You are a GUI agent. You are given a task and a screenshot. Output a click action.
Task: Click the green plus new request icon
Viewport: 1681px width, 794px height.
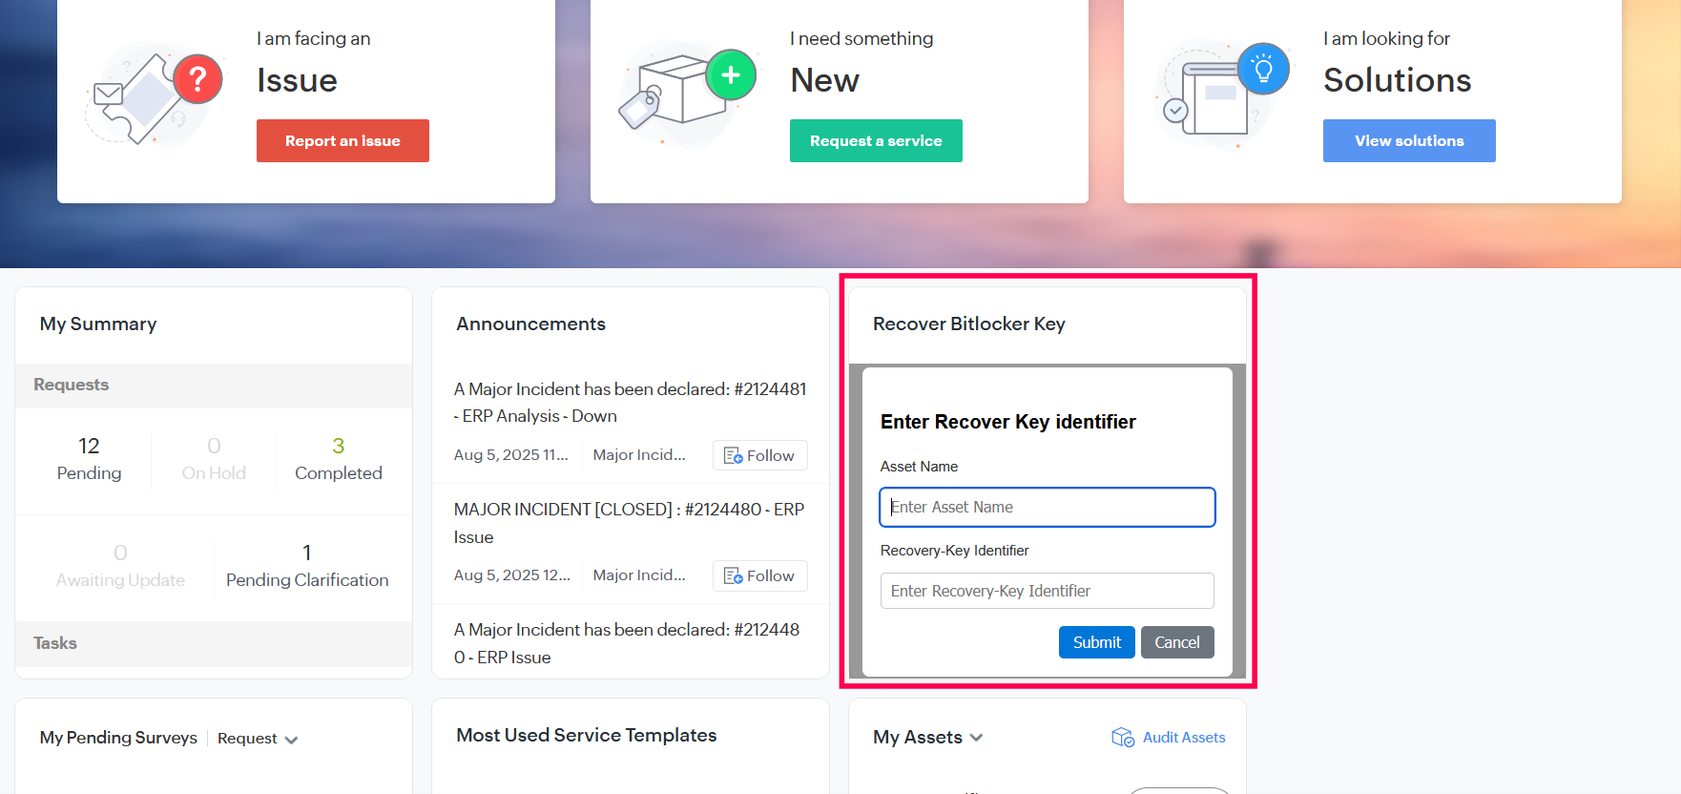(731, 74)
